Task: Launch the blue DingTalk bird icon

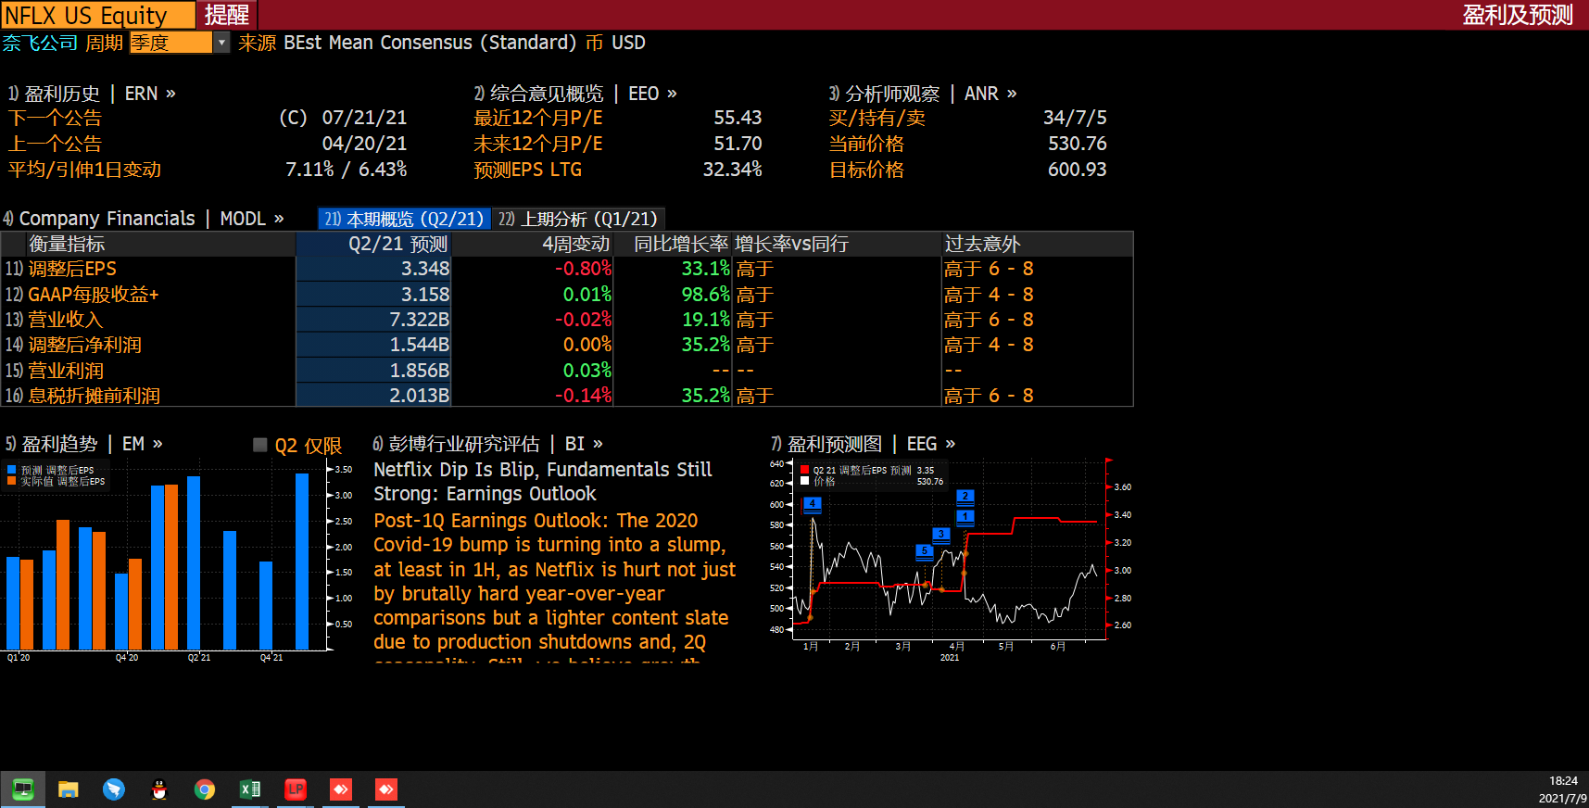Action: point(114,789)
